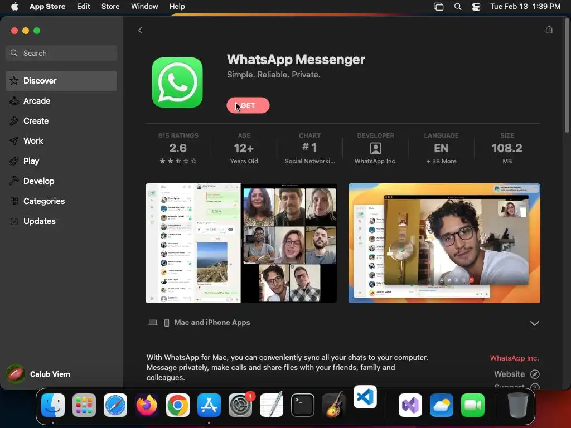571x428 pixels.
Task: Open Finder from the Dock
Action: [x=53, y=405]
